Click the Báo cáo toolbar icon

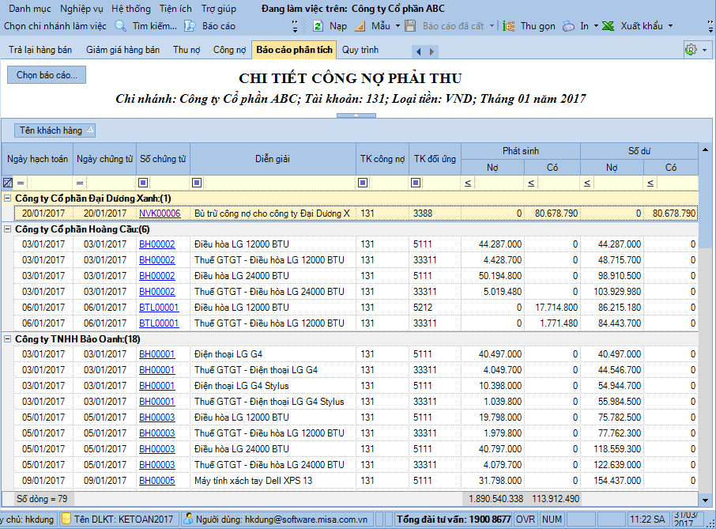190,26
